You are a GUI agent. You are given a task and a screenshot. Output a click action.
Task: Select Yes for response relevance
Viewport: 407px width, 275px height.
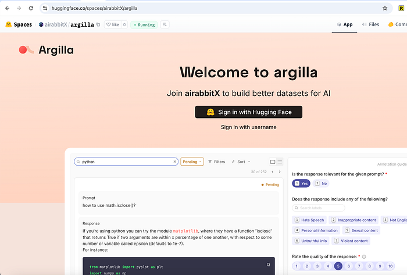[301, 183]
